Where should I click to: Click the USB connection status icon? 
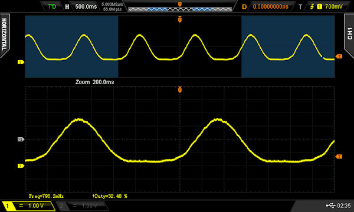click(x=330, y=206)
